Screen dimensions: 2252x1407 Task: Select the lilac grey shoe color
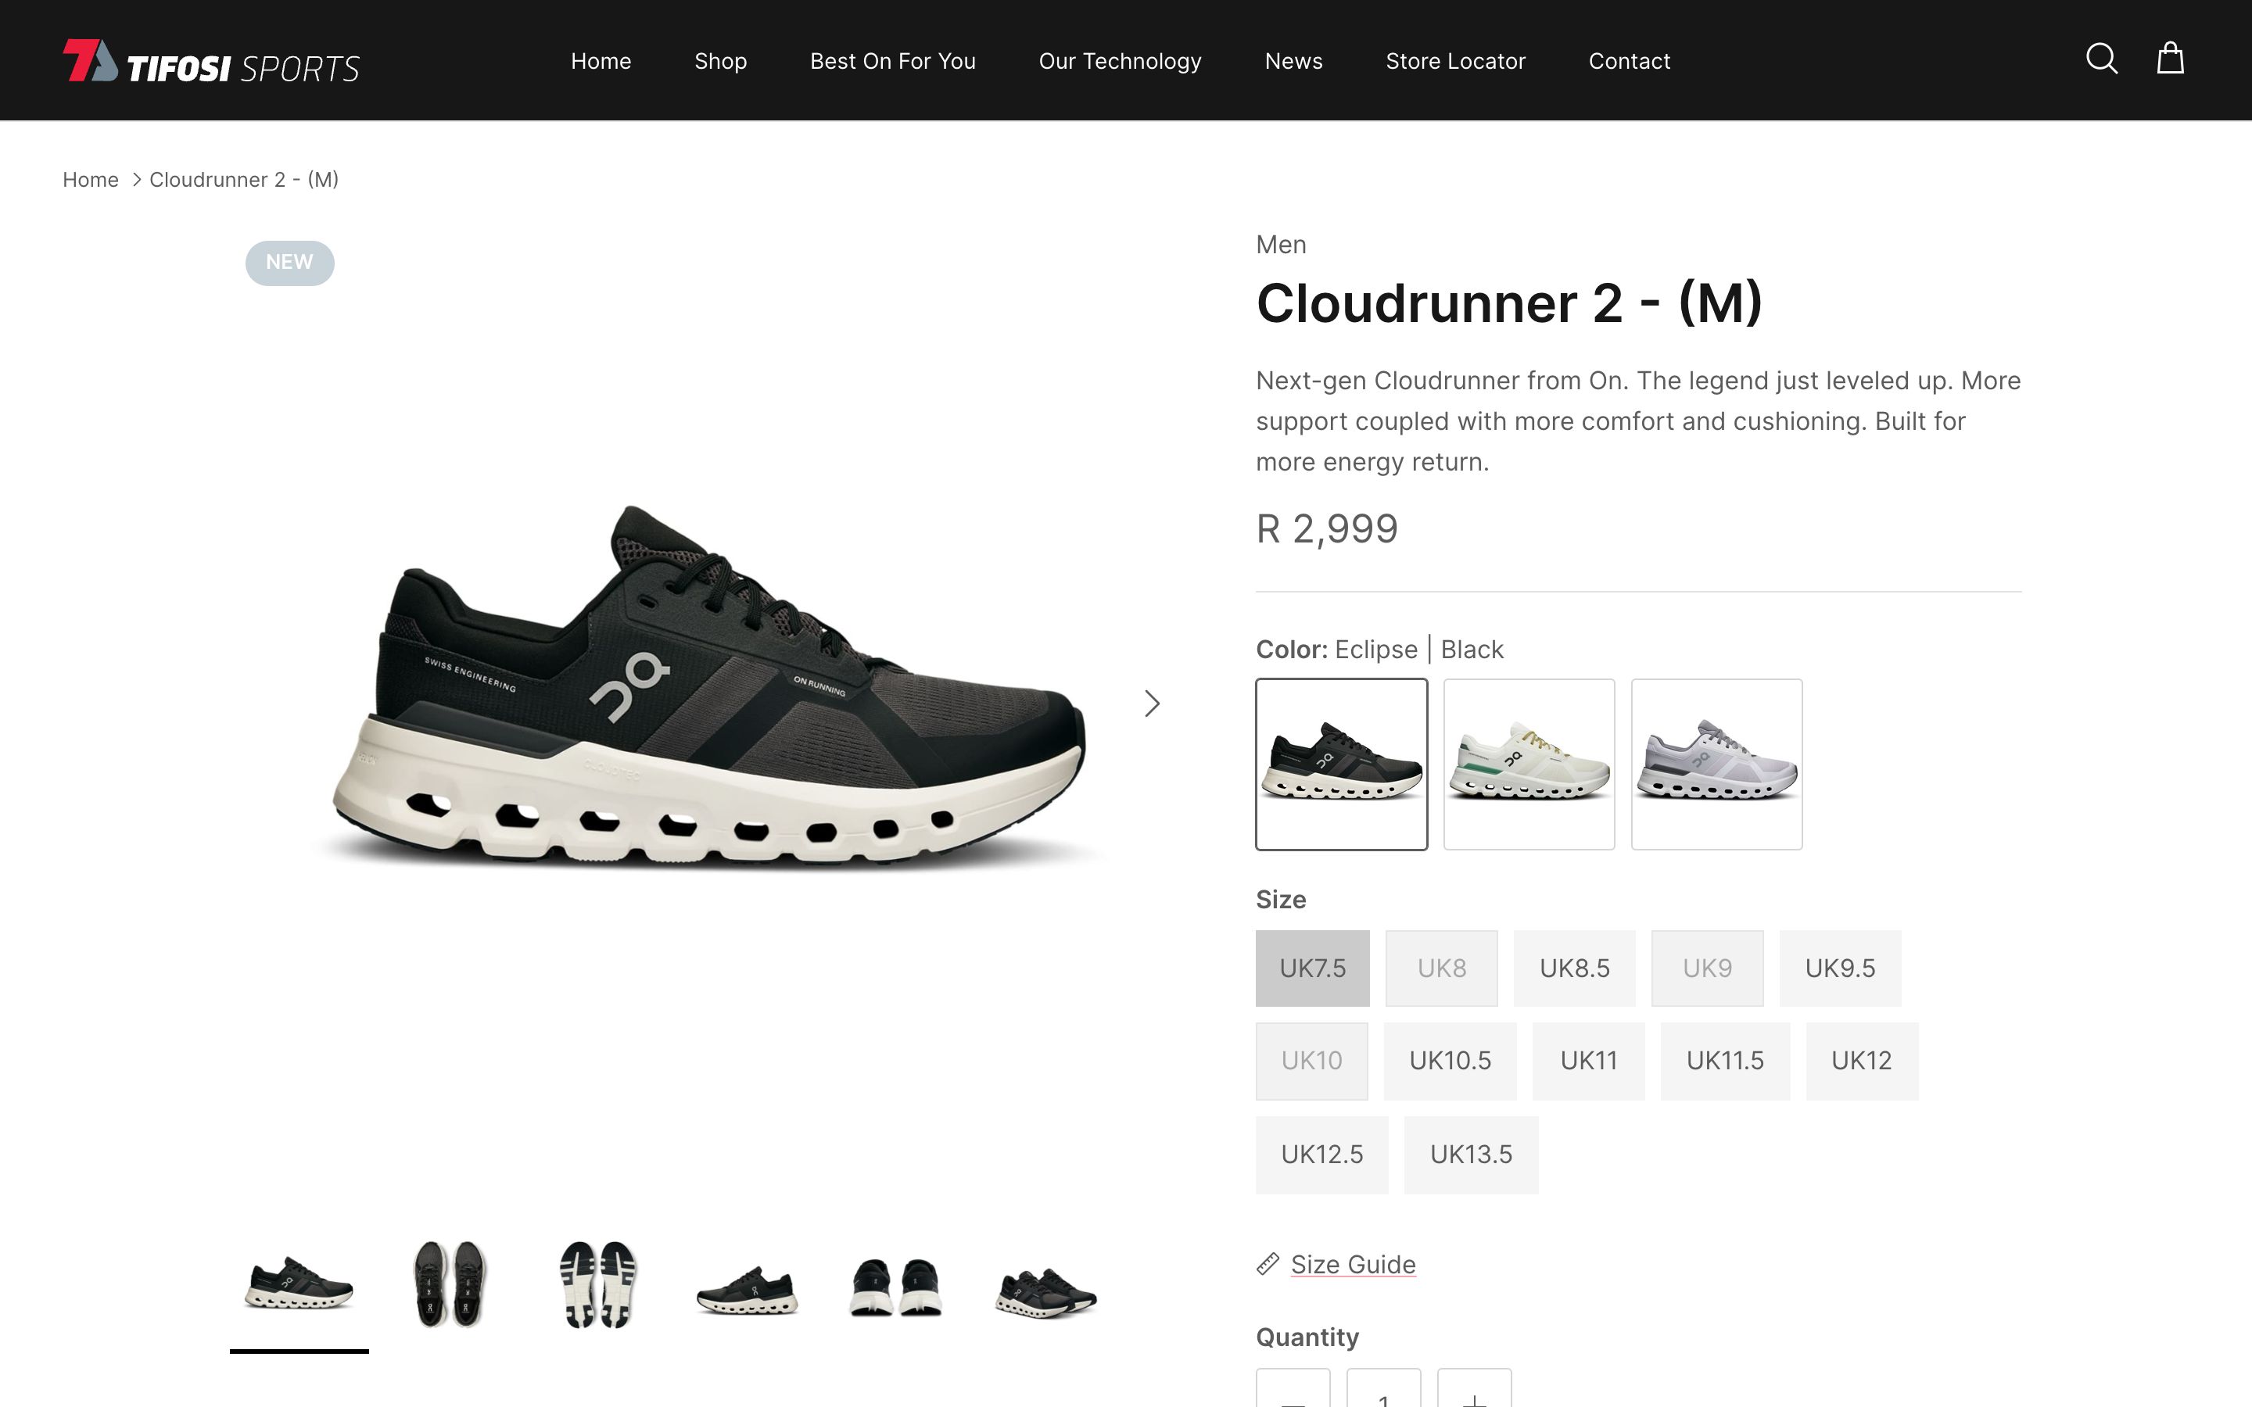coord(1716,764)
